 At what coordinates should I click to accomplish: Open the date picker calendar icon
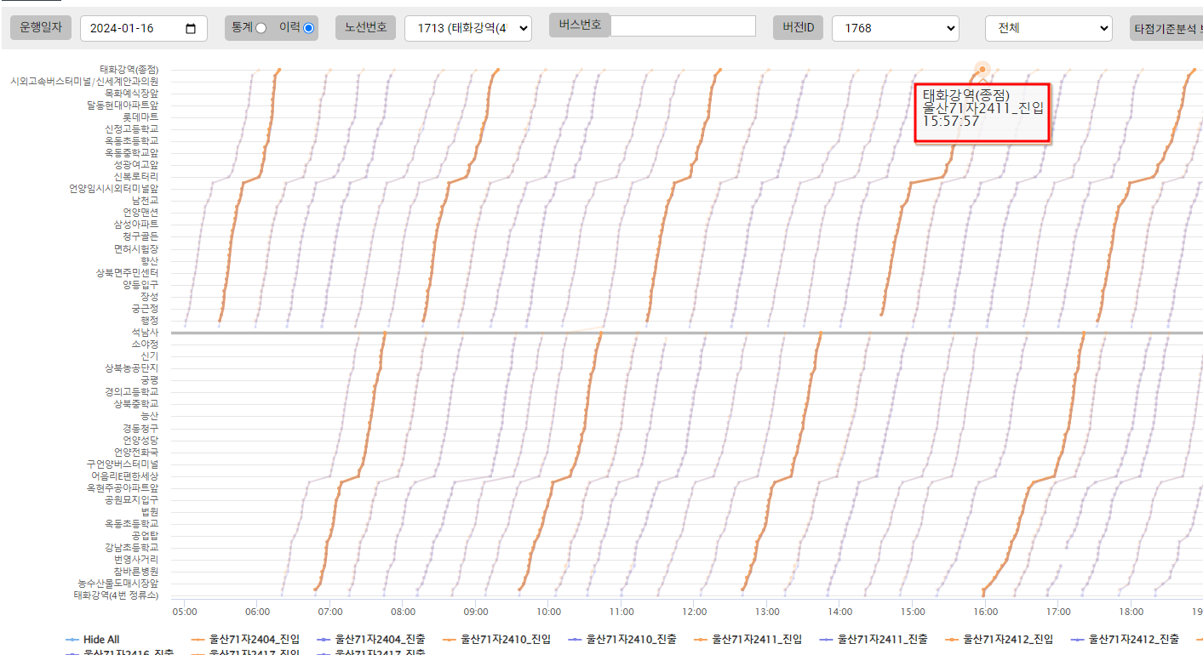(191, 29)
